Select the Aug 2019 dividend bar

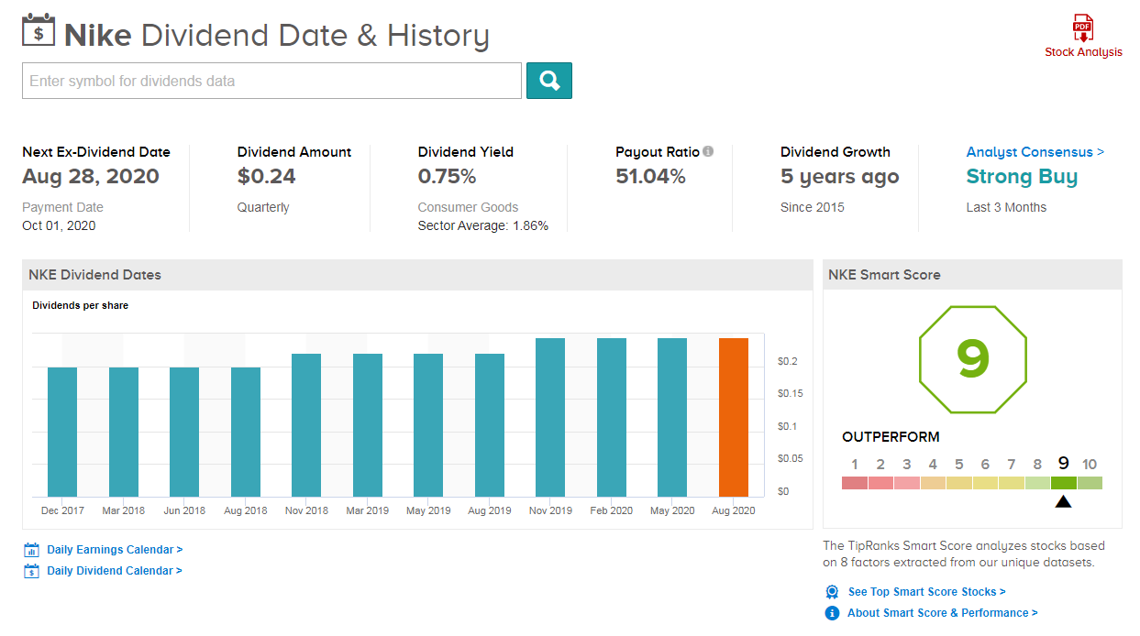click(490, 425)
